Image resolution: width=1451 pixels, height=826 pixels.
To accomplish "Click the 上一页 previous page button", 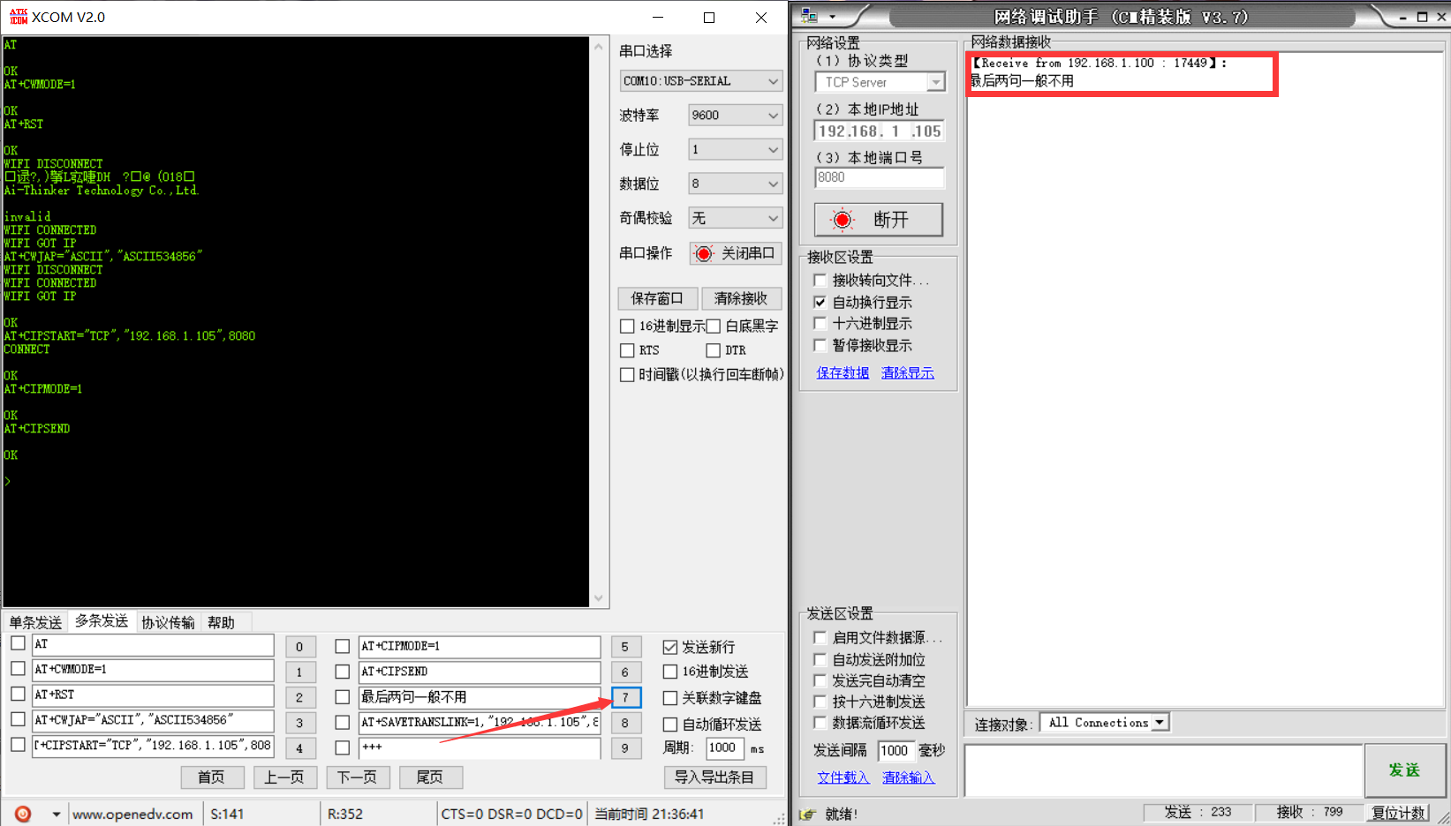I will [284, 777].
